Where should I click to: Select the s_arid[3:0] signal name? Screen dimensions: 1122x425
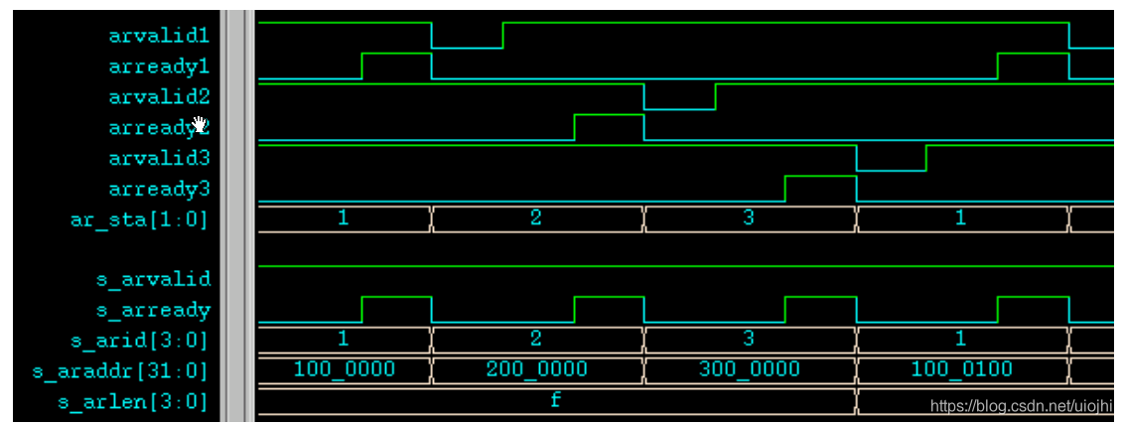point(140,342)
